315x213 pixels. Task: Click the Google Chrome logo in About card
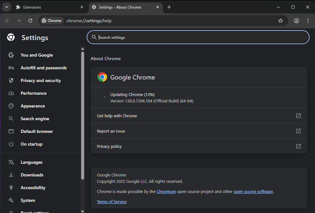point(102,77)
